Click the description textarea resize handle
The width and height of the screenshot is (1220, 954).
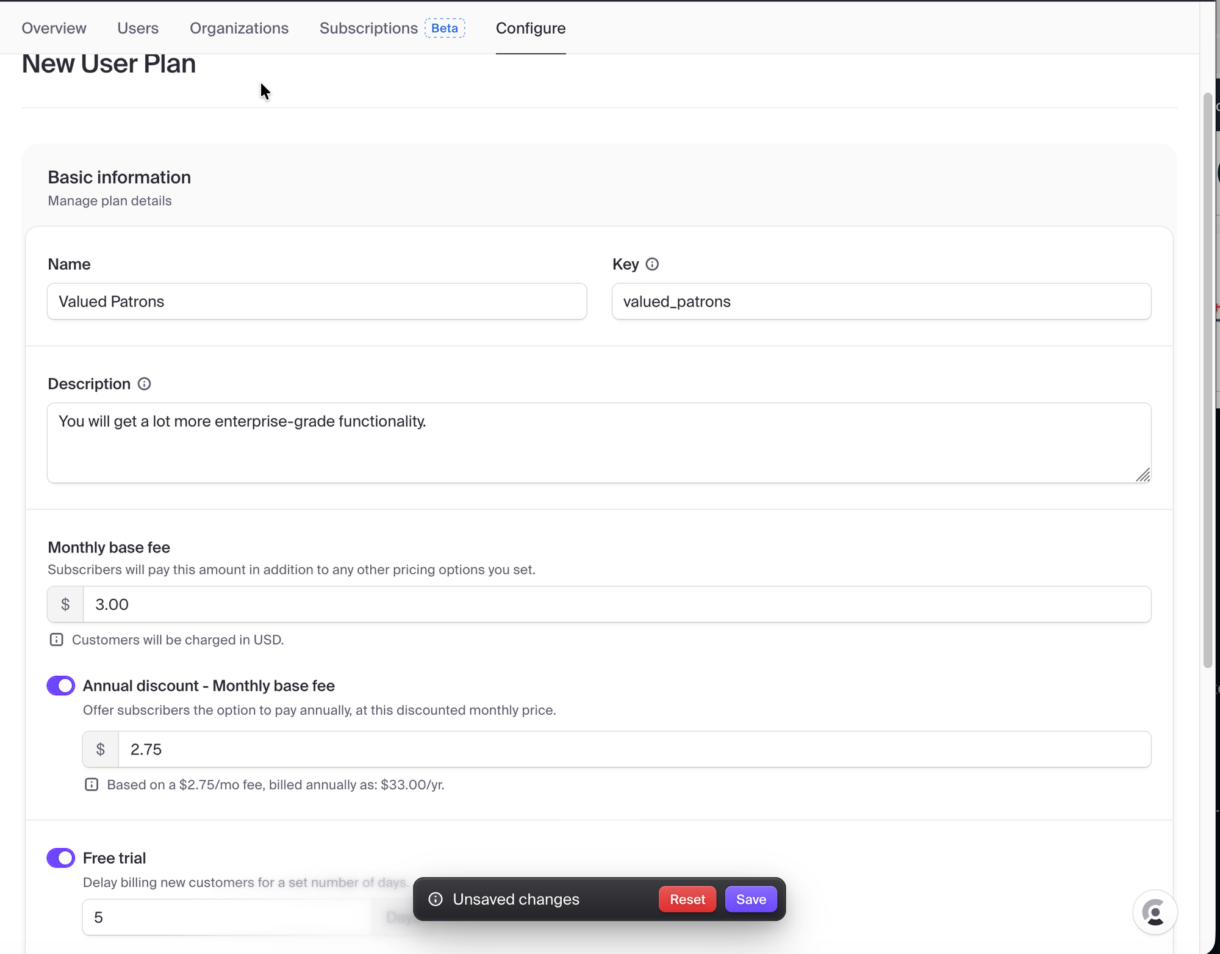click(x=1143, y=475)
